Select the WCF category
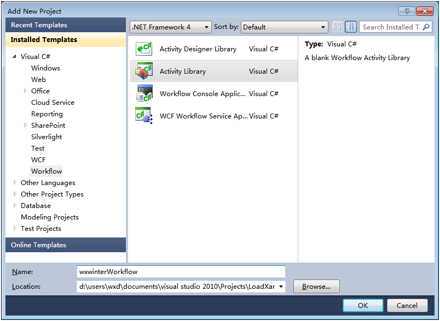Screen dimensions: 440x321 tap(38, 160)
